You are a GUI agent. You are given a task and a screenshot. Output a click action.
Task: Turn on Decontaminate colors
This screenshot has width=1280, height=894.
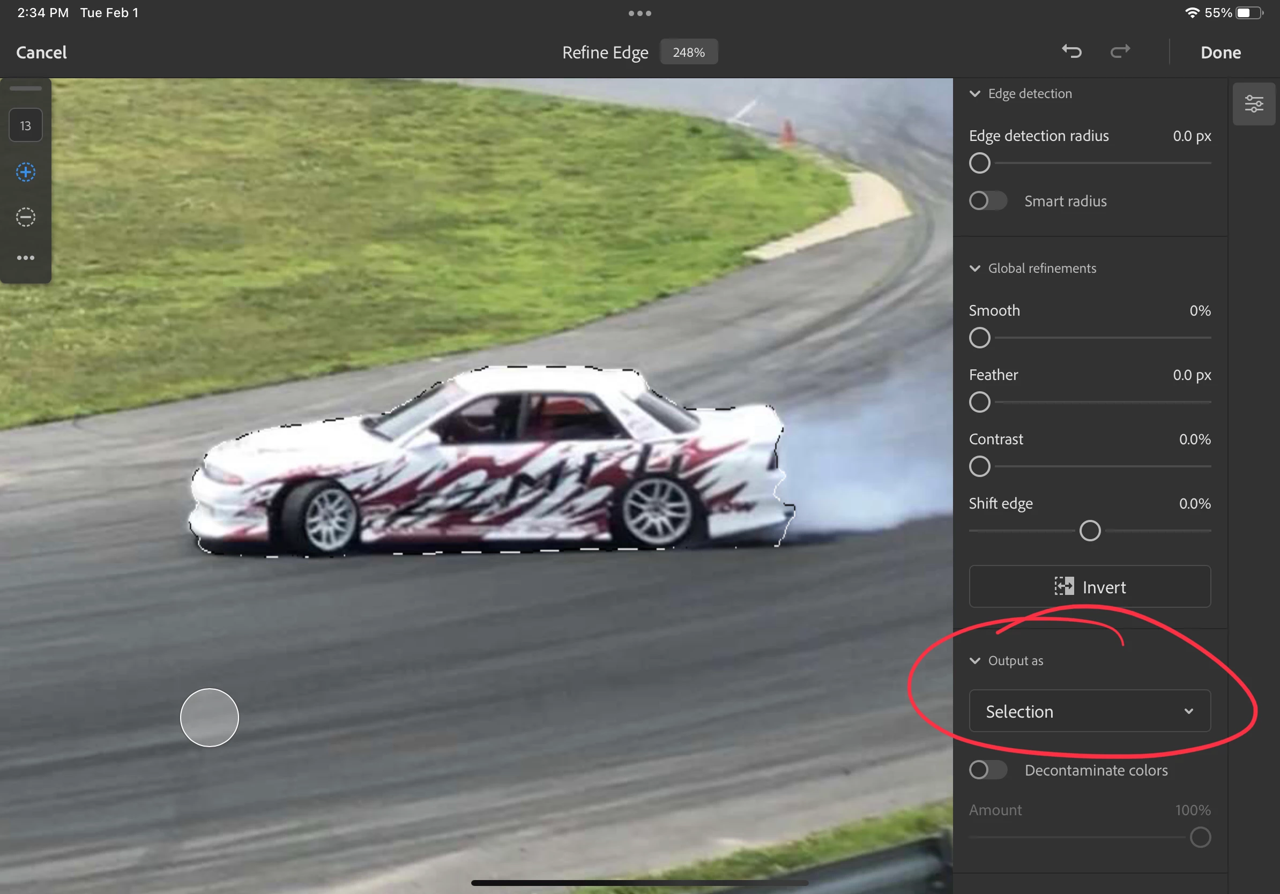point(987,770)
